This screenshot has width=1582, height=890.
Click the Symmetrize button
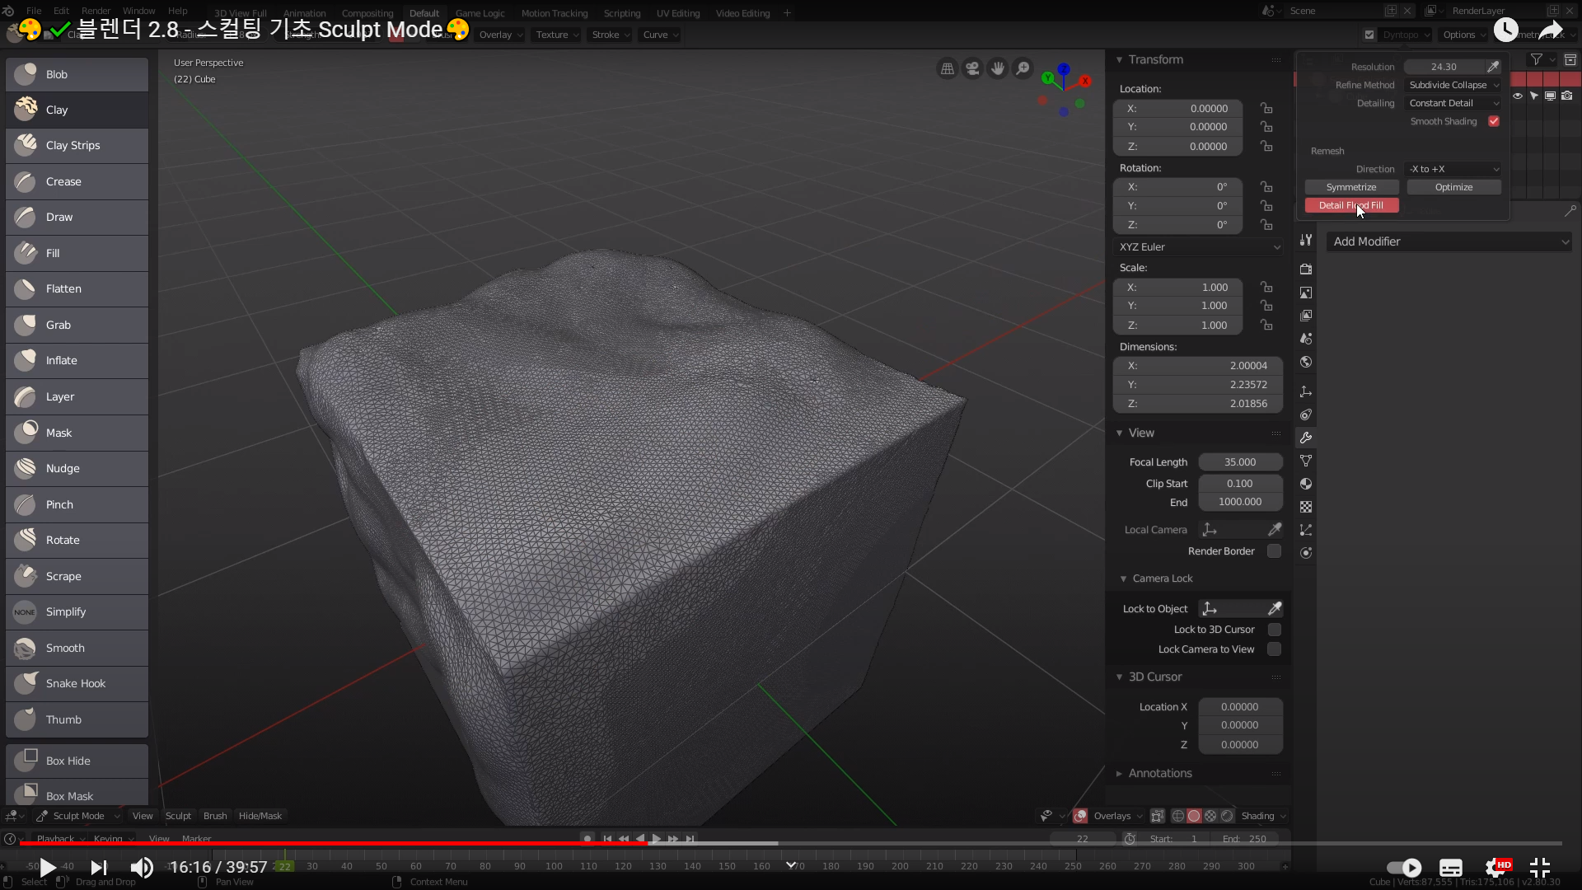(x=1350, y=187)
